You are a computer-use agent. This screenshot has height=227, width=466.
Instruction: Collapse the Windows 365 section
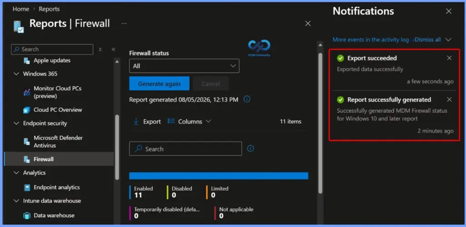click(x=16, y=74)
